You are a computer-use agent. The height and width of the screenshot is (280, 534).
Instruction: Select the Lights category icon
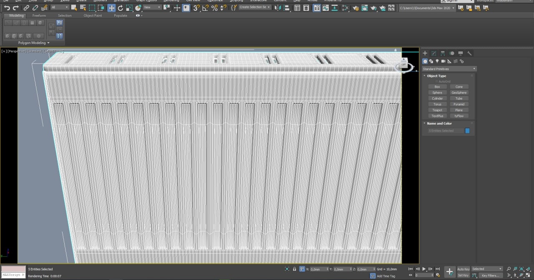(437, 61)
